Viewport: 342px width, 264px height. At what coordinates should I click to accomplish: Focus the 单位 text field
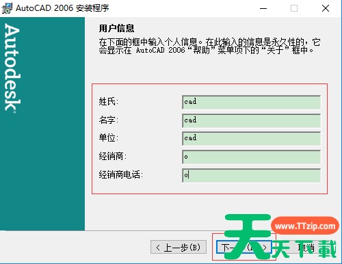(x=252, y=139)
